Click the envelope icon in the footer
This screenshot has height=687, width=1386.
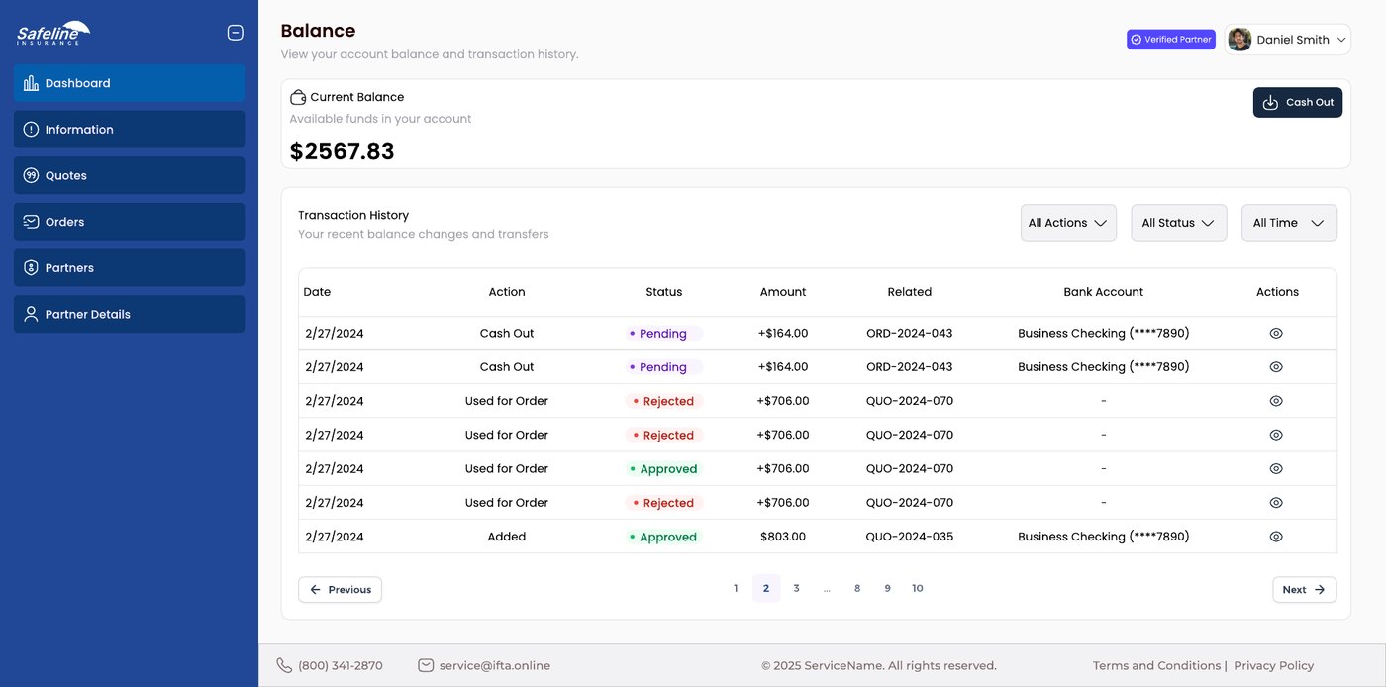(426, 665)
